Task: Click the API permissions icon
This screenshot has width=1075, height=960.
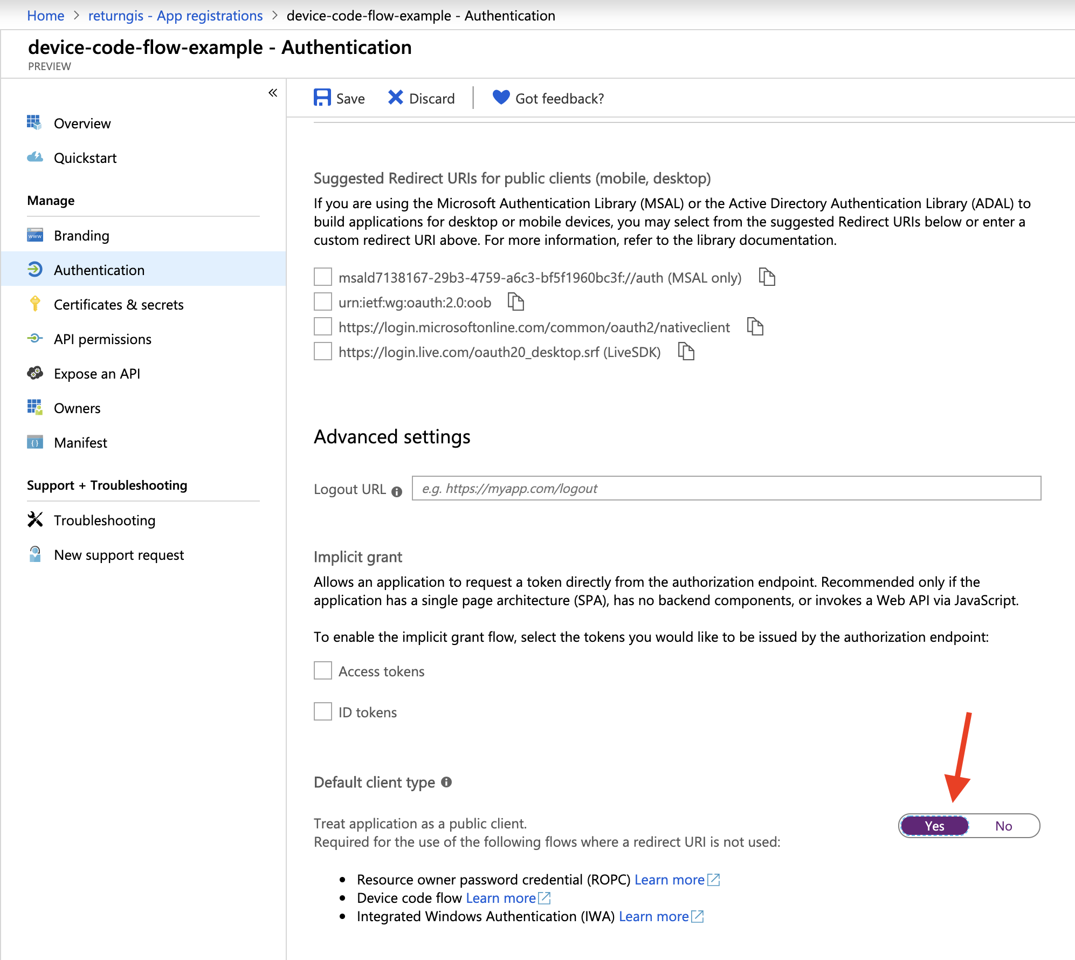Action: coord(35,339)
